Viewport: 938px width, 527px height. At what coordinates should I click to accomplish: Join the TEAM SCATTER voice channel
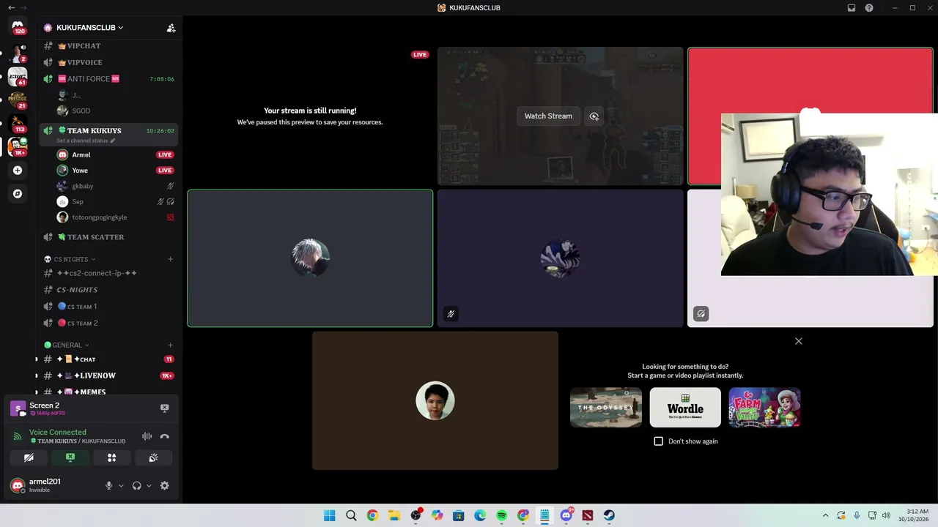click(x=108, y=237)
